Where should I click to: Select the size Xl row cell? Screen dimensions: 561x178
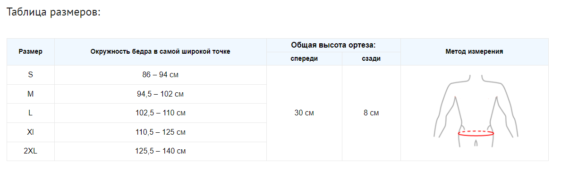(x=30, y=132)
